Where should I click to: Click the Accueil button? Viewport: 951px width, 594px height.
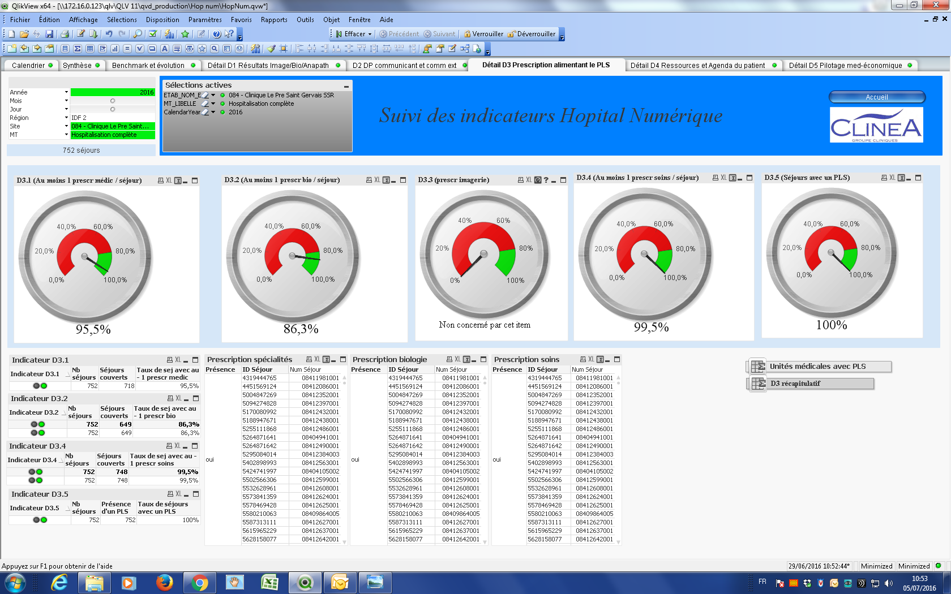coord(877,97)
